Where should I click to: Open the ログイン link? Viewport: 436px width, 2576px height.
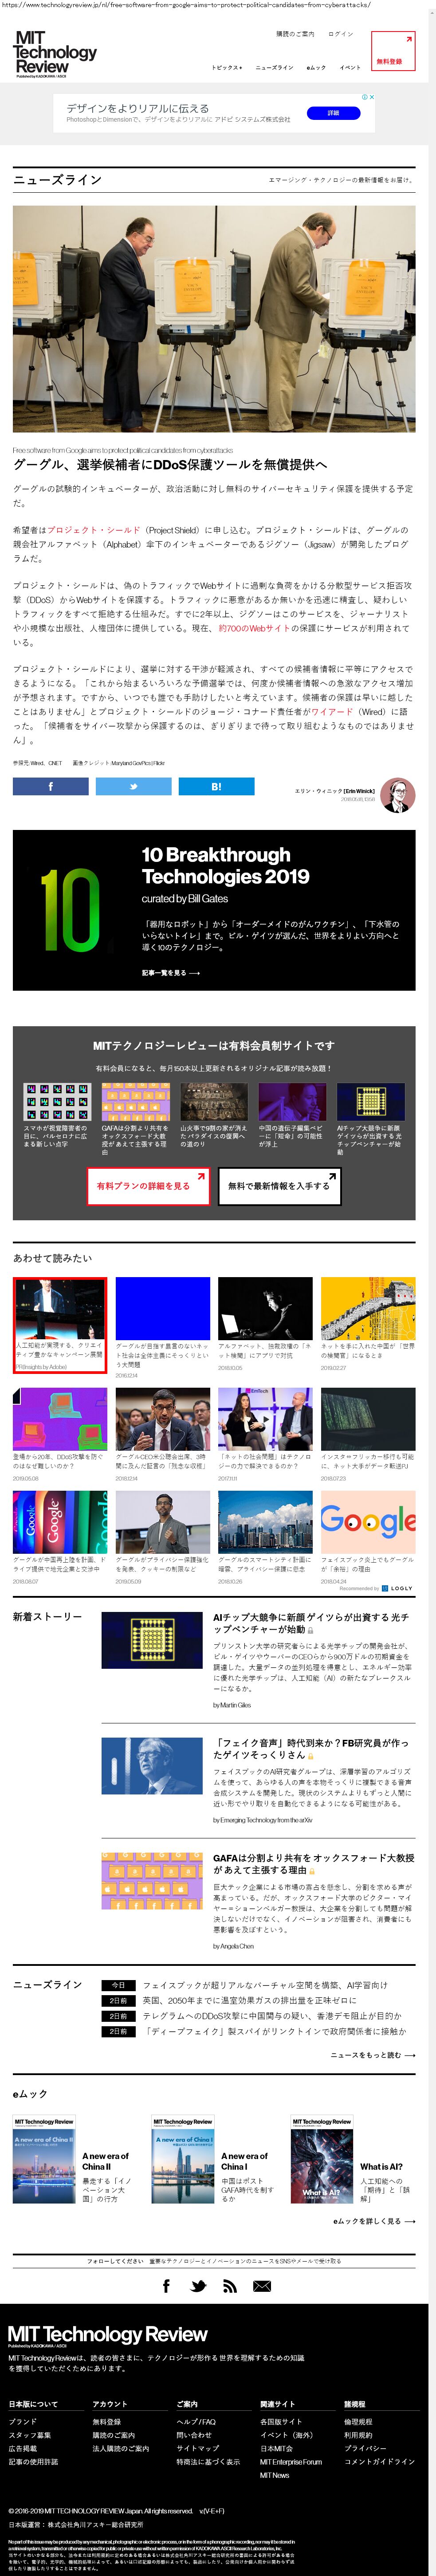[x=340, y=34]
